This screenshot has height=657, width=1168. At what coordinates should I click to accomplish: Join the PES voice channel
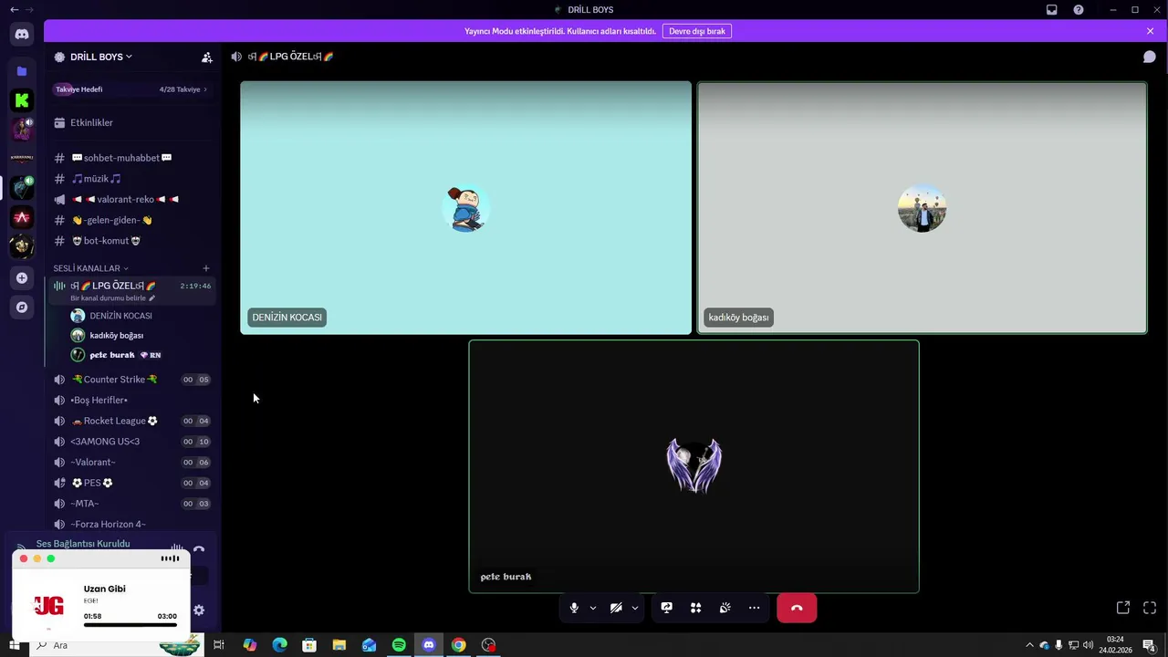(x=131, y=483)
